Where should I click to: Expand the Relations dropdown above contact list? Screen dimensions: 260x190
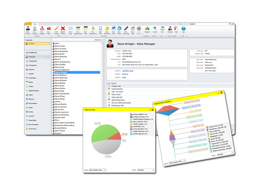point(99,40)
